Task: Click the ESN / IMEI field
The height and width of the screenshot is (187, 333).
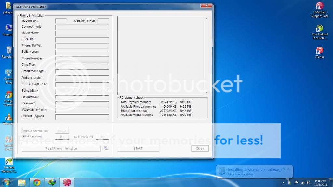Action: [82, 39]
